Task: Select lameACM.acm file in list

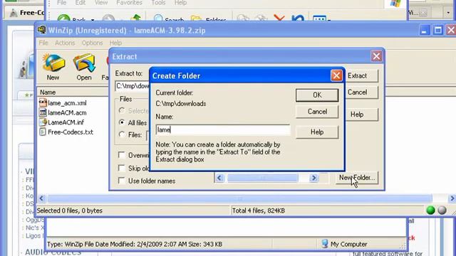Action: tap(67, 112)
